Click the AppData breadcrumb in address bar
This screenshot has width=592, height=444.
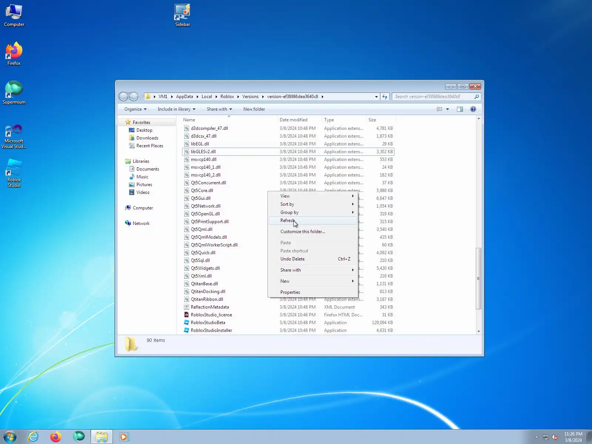185,97
